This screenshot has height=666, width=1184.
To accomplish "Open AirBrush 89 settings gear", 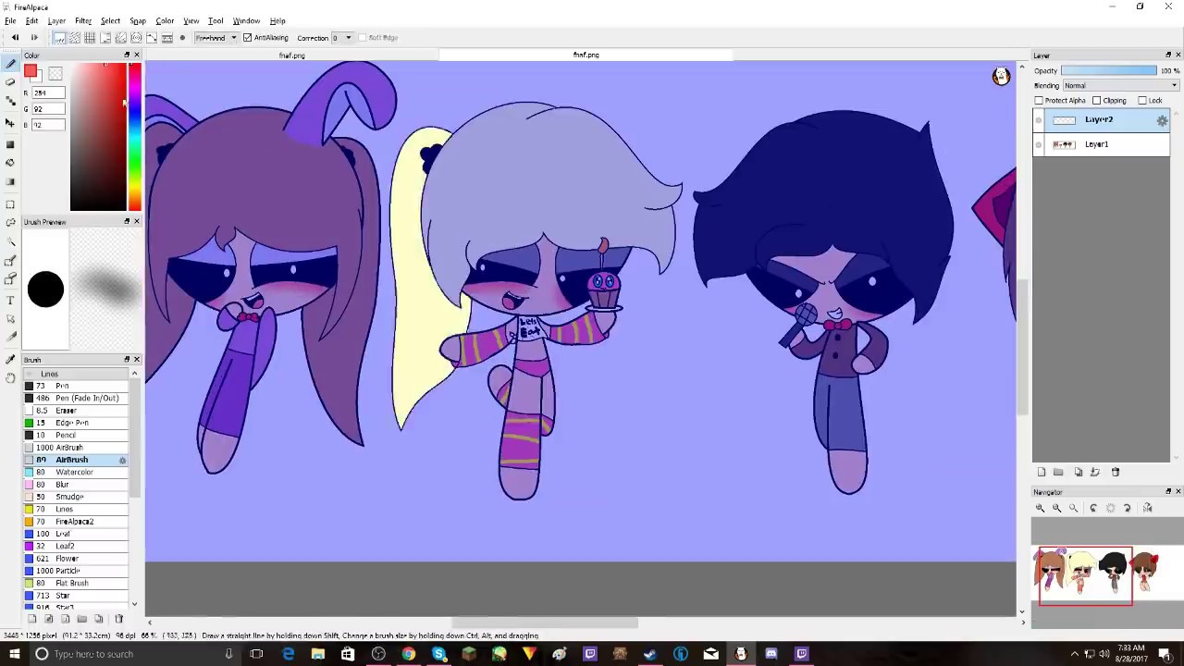I will point(122,460).
